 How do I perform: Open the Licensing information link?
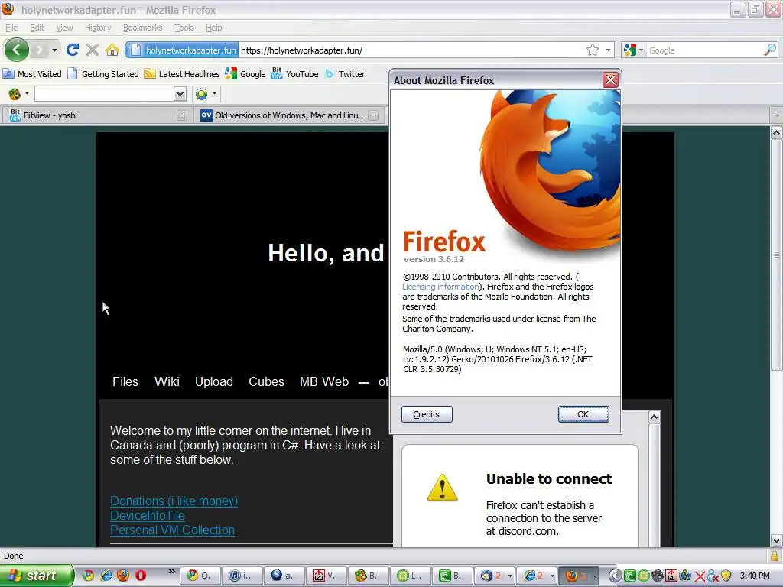coord(440,287)
